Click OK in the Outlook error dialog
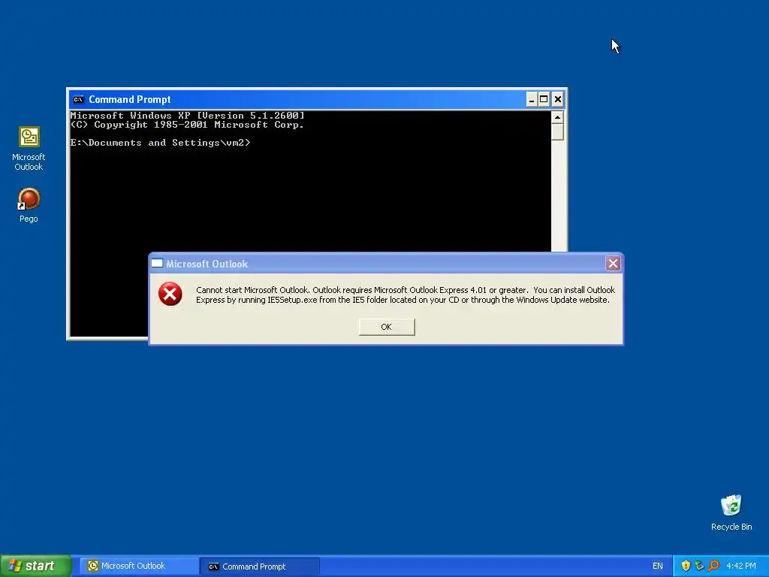This screenshot has height=577, width=769. 387,327
